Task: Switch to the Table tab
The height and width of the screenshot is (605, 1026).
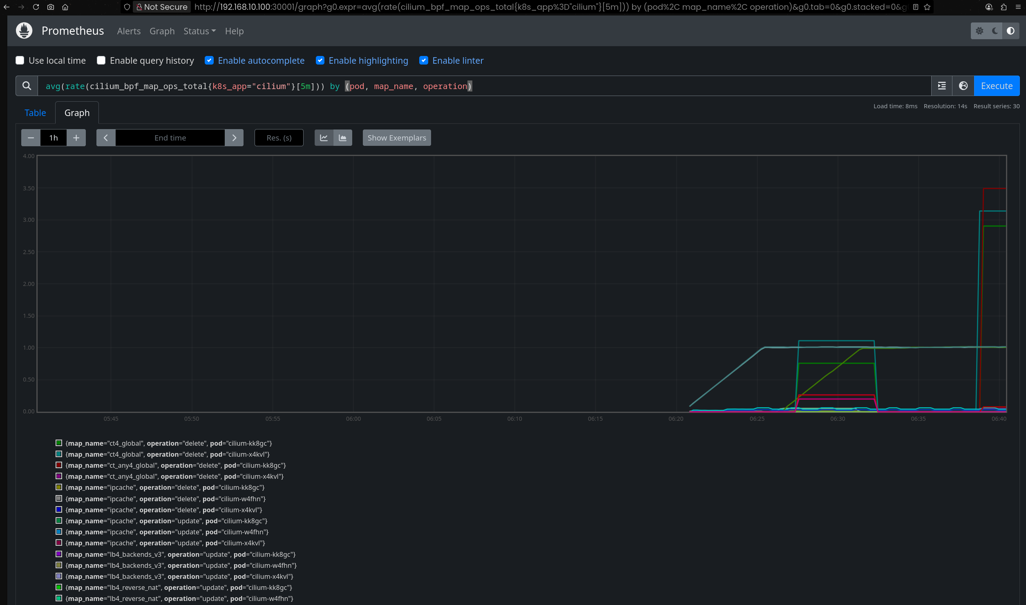Action: (35, 113)
